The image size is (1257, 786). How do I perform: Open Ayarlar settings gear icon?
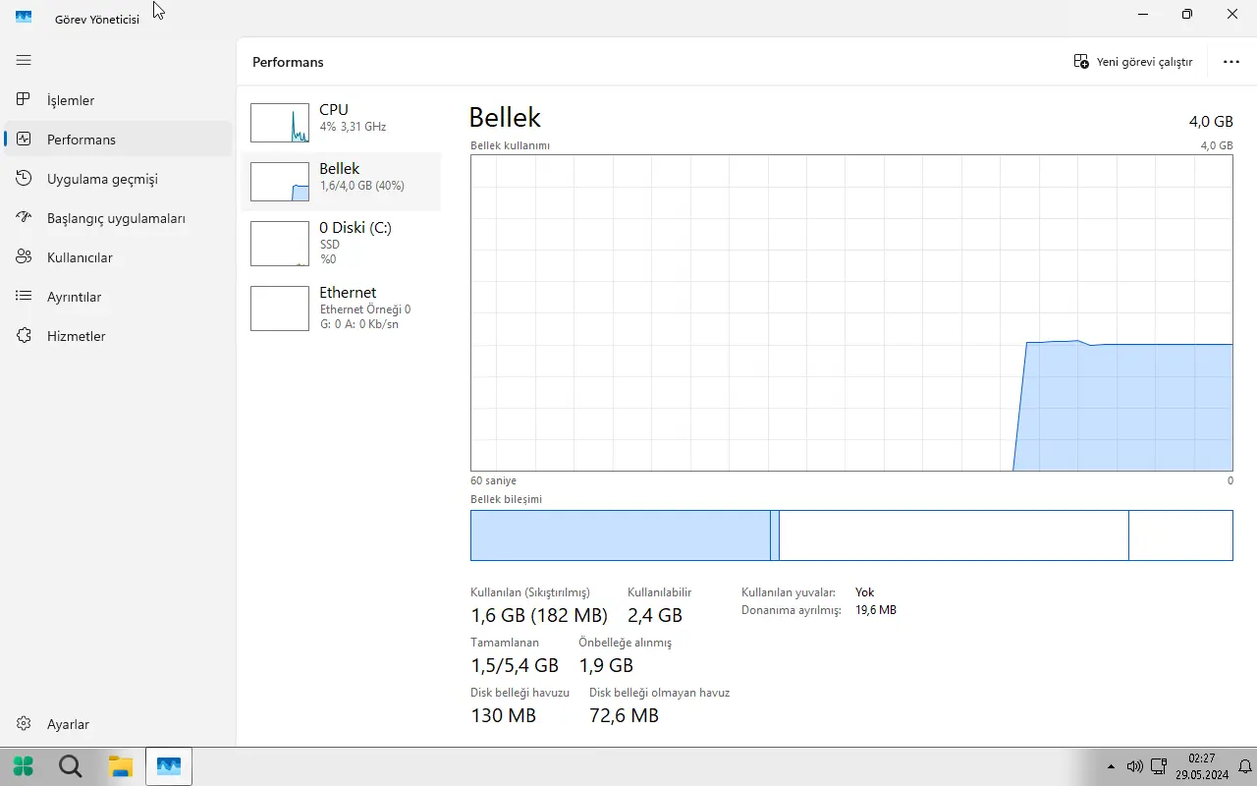pyautogui.click(x=24, y=724)
